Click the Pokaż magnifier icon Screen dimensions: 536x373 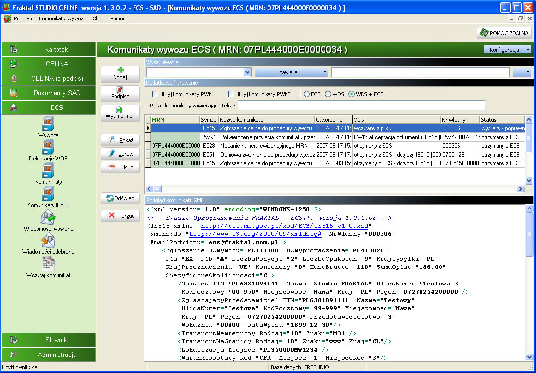[111, 140]
